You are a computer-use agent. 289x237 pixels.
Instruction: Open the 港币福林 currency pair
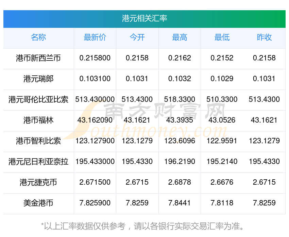coord(38,120)
